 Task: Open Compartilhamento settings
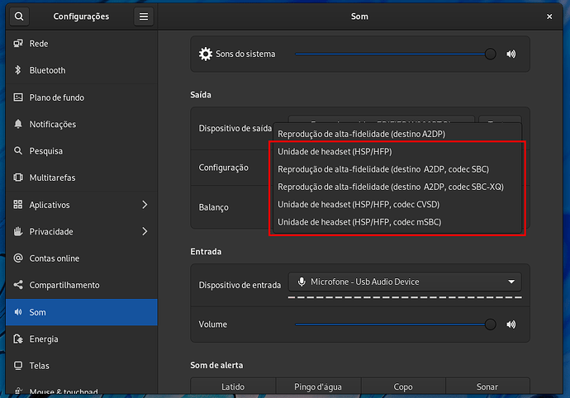[82, 285]
